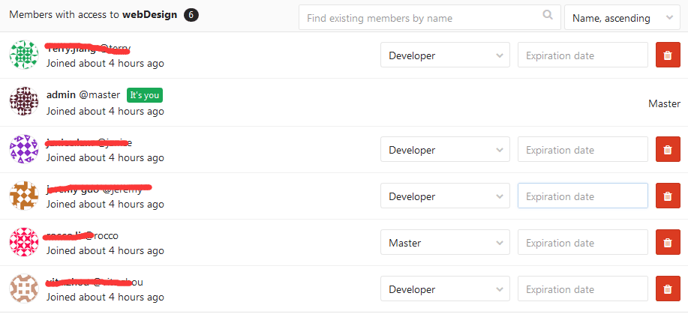Click the green 'It's you' badge
This screenshot has width=688, height=314.
point(144,95)
